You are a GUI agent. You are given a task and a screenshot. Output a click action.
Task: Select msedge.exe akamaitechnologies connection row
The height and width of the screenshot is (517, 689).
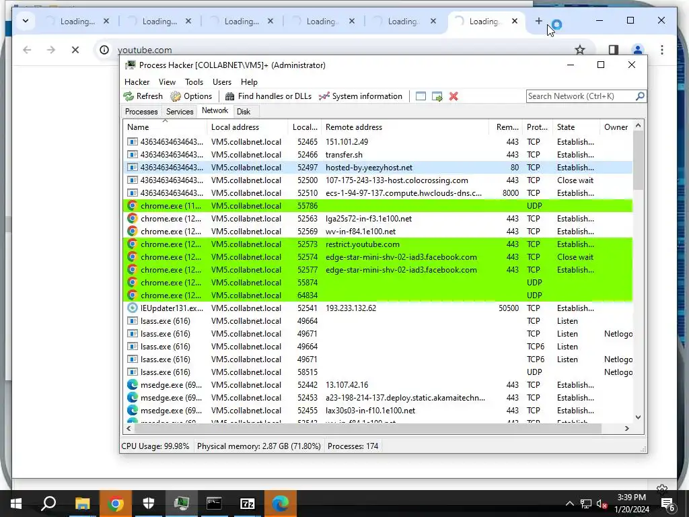378,397
